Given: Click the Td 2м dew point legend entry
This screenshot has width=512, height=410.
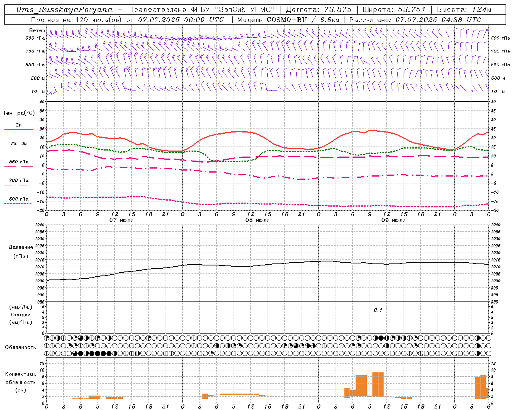Looking at the screenshot, I should point(18,143).
